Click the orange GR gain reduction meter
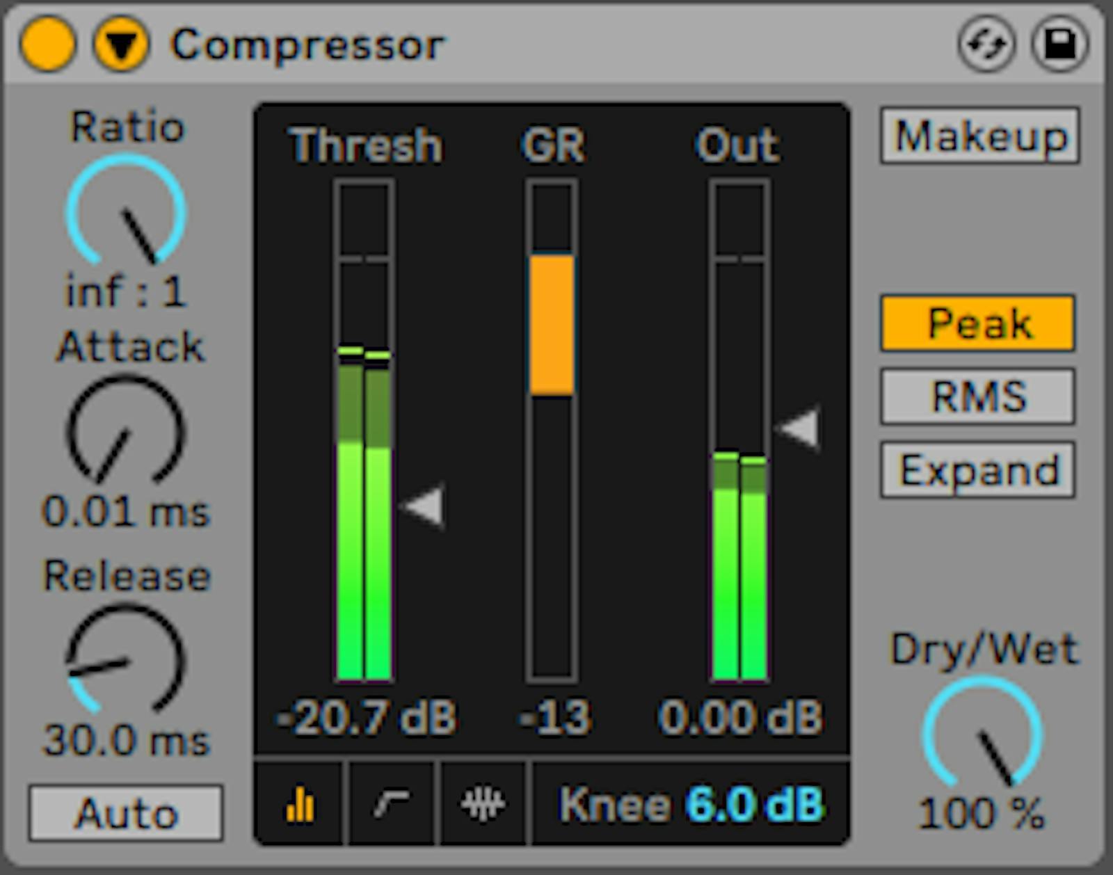This screenshot has width=1113, height=875. [x=552, y=325]
